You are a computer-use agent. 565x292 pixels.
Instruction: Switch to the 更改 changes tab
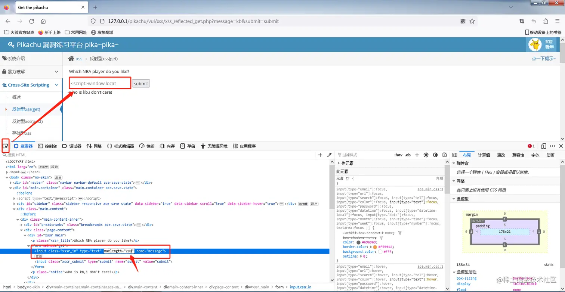pos(501,155)
